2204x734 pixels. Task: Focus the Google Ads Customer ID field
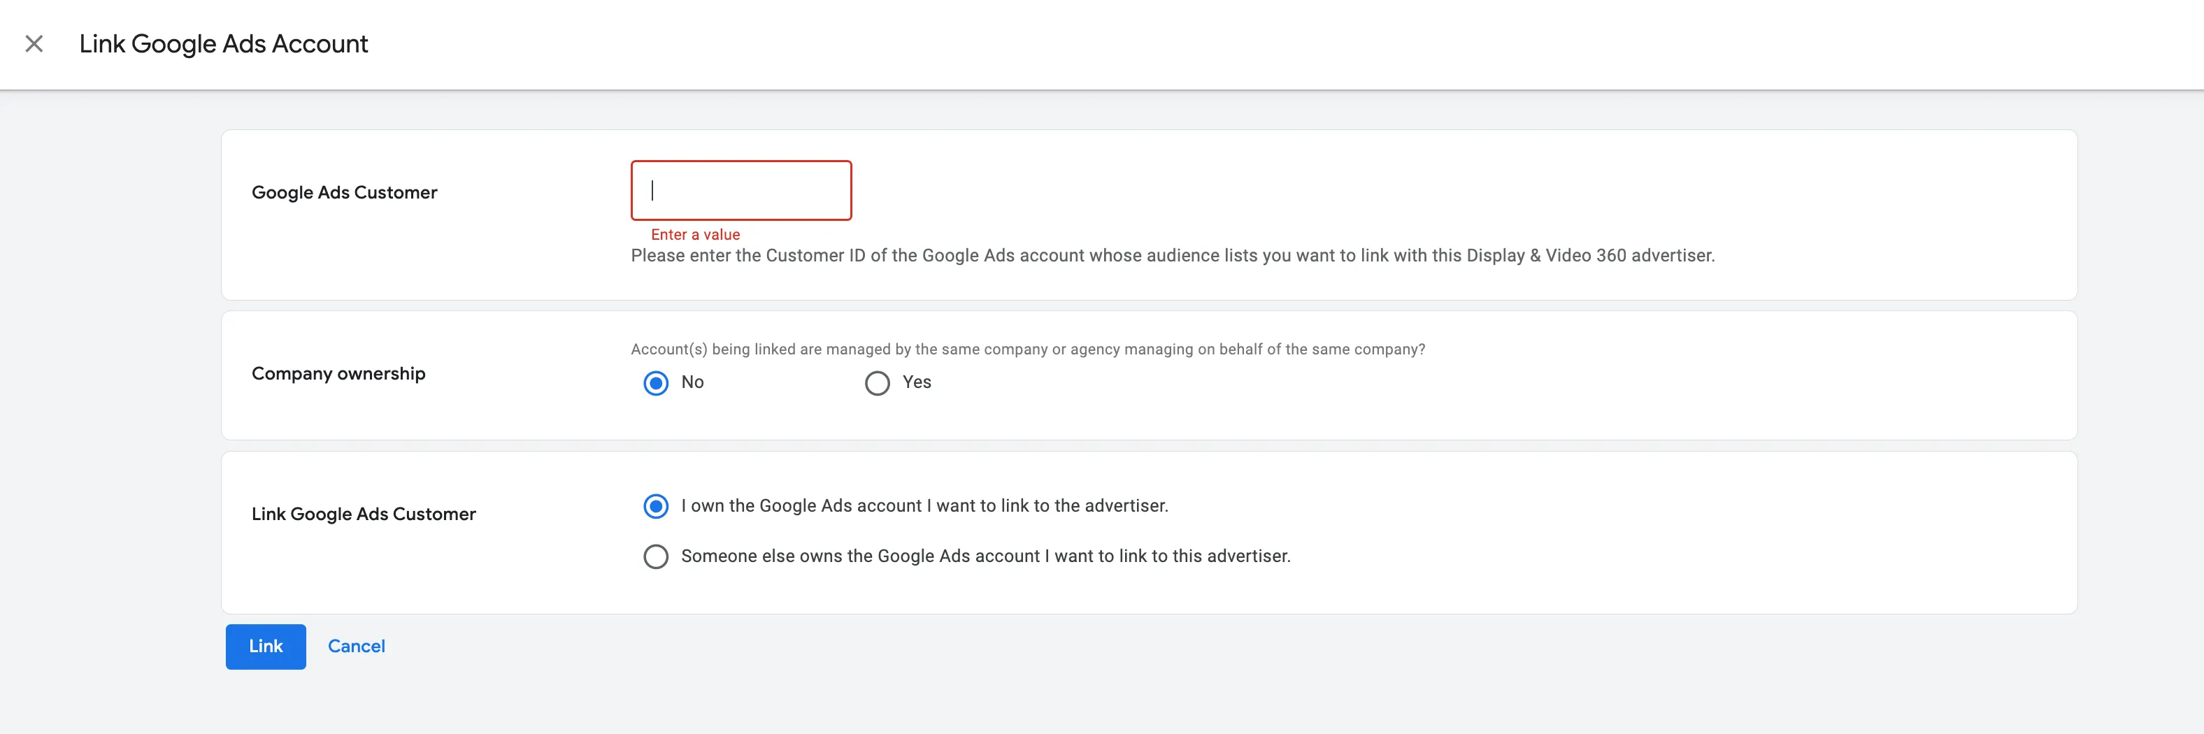coord(741,190)
